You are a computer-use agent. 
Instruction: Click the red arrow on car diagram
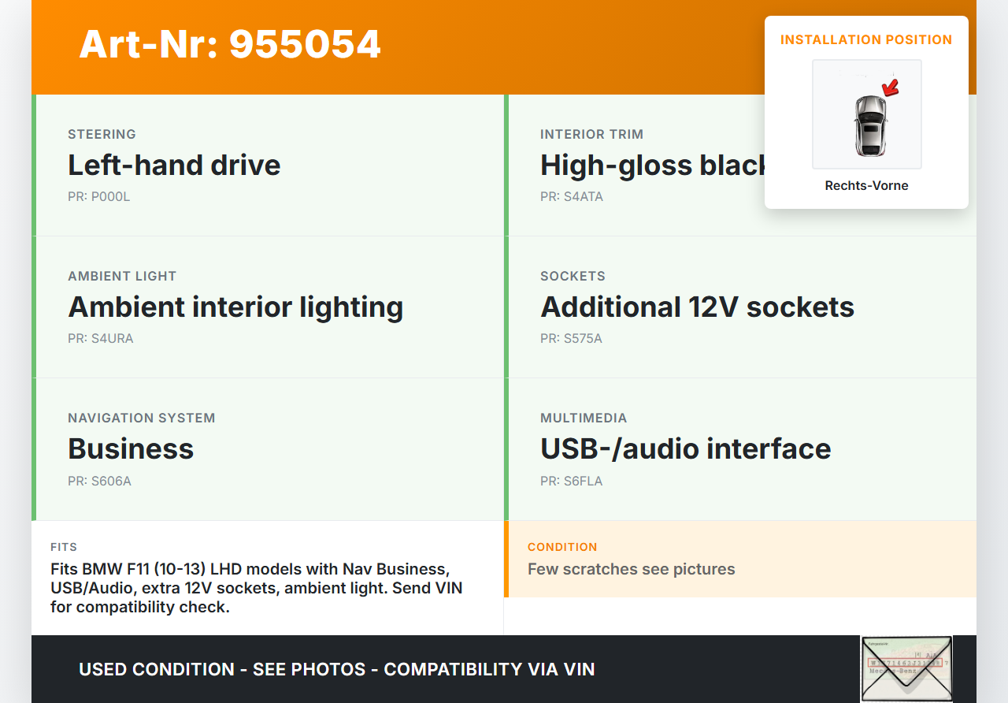pyautogui.click(x=890, y=87)
